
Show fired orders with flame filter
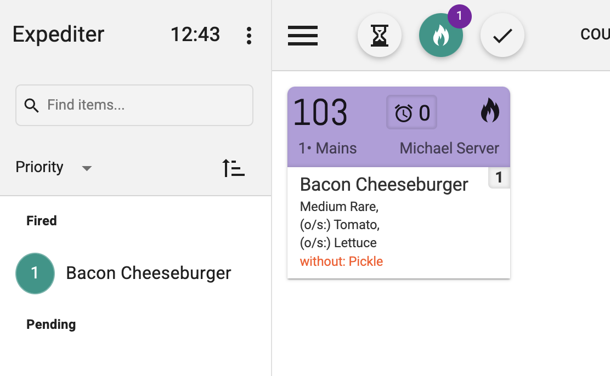[x=440, y=36]
